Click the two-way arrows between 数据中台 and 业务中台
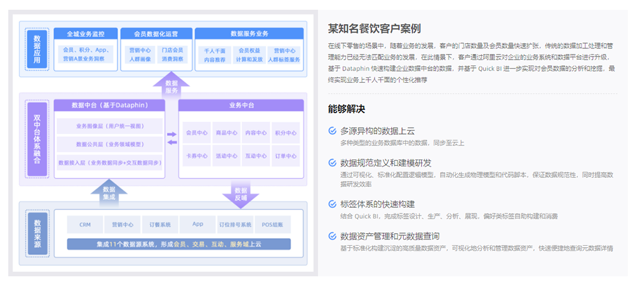Viewport: 635px width, 284px height. pos(172,138)
